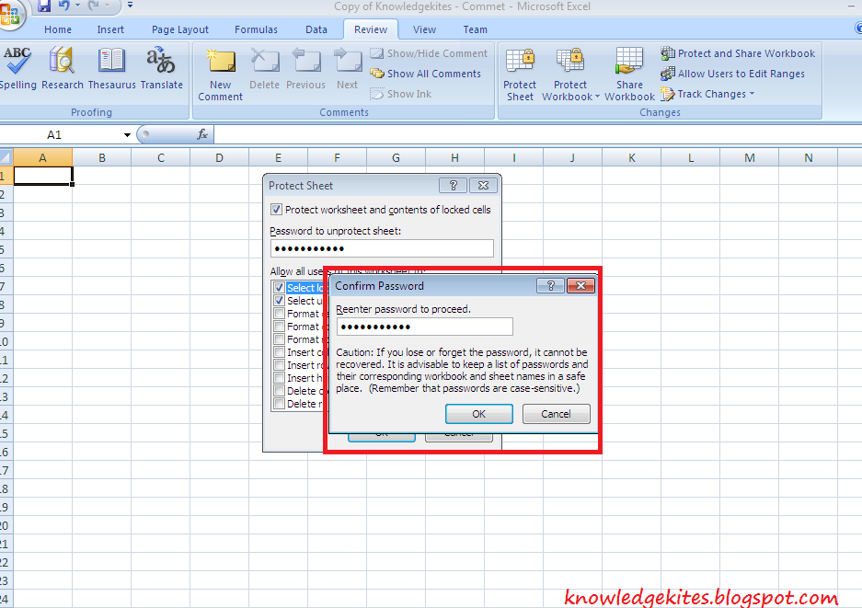Click inside the Reenter password field
Viewport: 862px width, 608px height.
click(x=423, y=327)
